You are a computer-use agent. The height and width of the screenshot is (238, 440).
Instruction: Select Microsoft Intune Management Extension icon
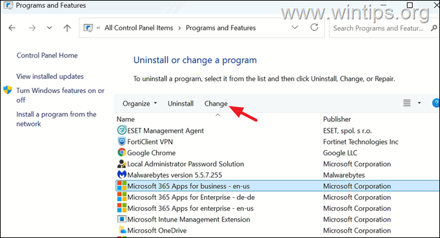(x=122, y=219)
